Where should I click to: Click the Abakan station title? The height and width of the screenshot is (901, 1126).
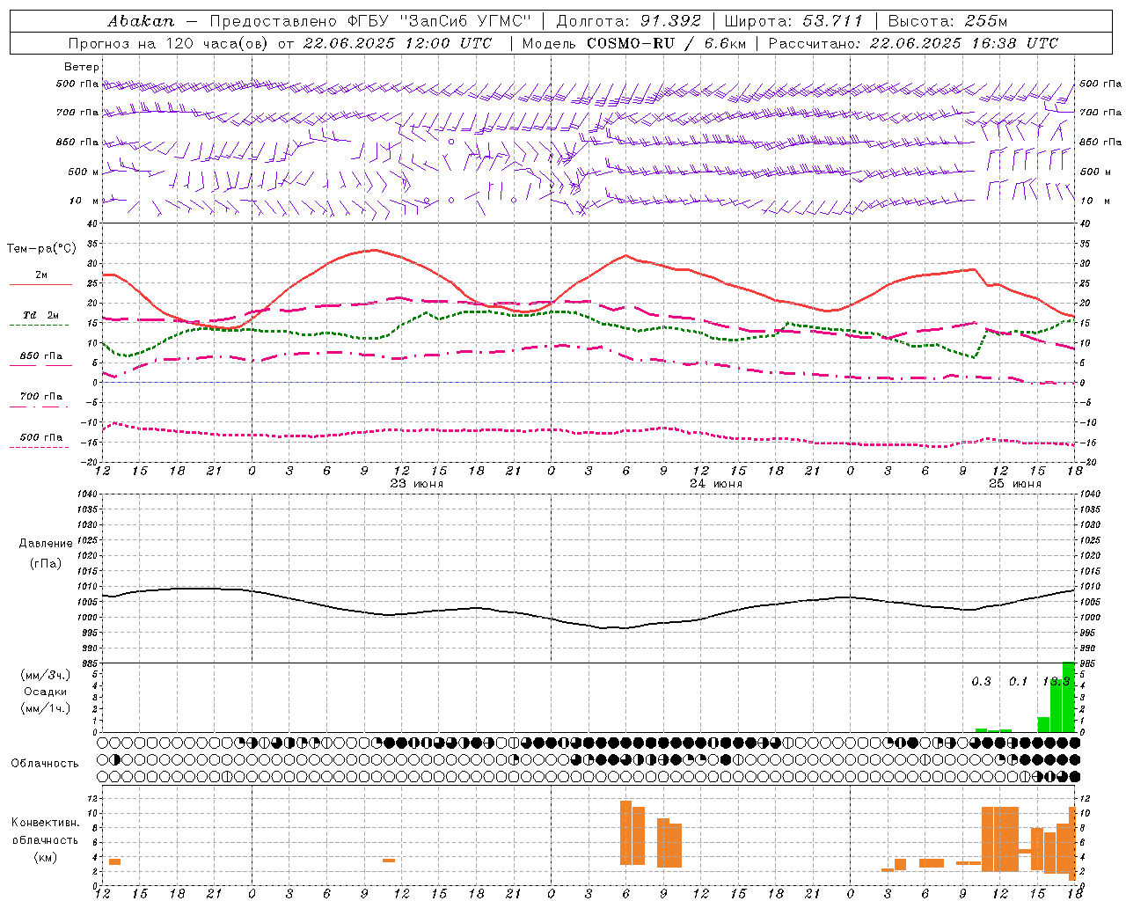(141, 21)
